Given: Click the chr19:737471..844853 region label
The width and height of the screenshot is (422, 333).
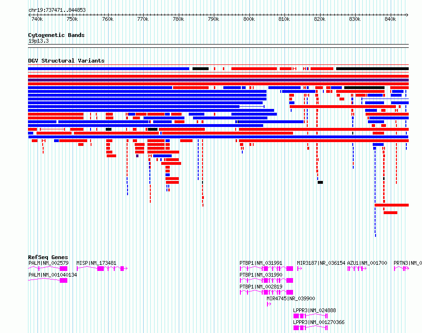Looking at the screenshot, I should coord(57,10).
